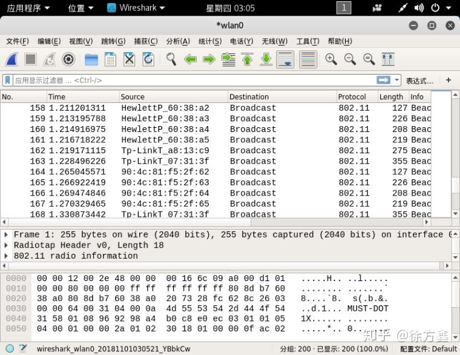Select packet 158 from HewlettP_60:38:a2
The image size is (460, 355).
tap(215, 108)
